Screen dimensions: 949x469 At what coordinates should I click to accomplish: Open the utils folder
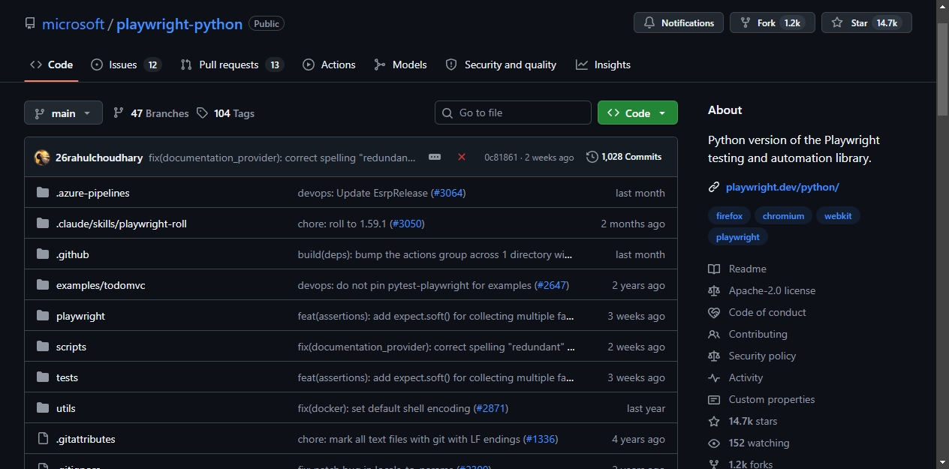coord(66,408)
